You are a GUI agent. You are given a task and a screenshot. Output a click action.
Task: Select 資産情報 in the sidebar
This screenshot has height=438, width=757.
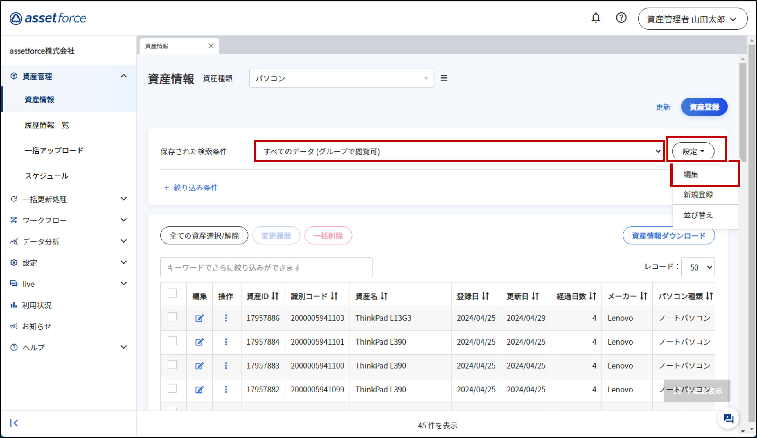(39, 100)
